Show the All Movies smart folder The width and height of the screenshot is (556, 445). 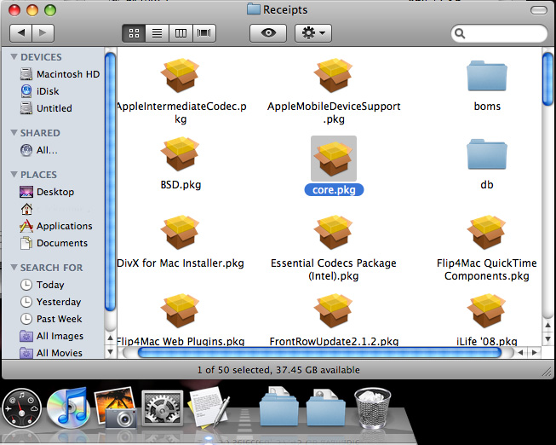click(51, 353)
